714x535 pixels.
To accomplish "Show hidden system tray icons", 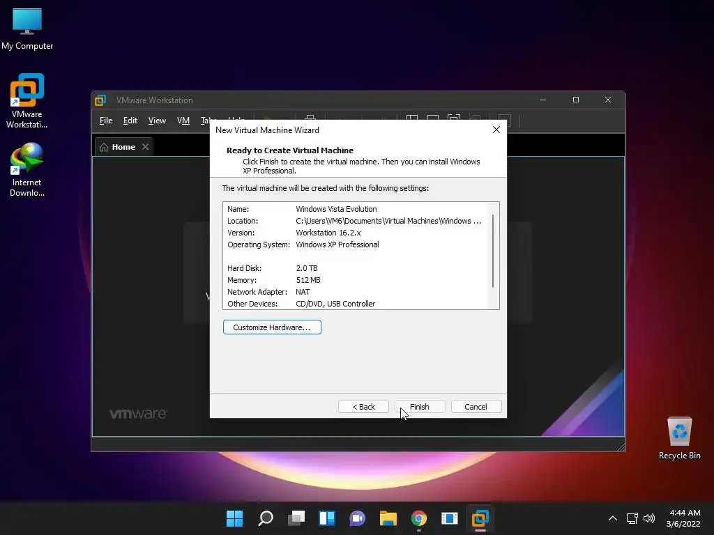I will point(613,518).
